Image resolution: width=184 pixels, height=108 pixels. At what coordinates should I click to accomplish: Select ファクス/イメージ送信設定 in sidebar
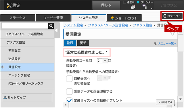point(27,34)
